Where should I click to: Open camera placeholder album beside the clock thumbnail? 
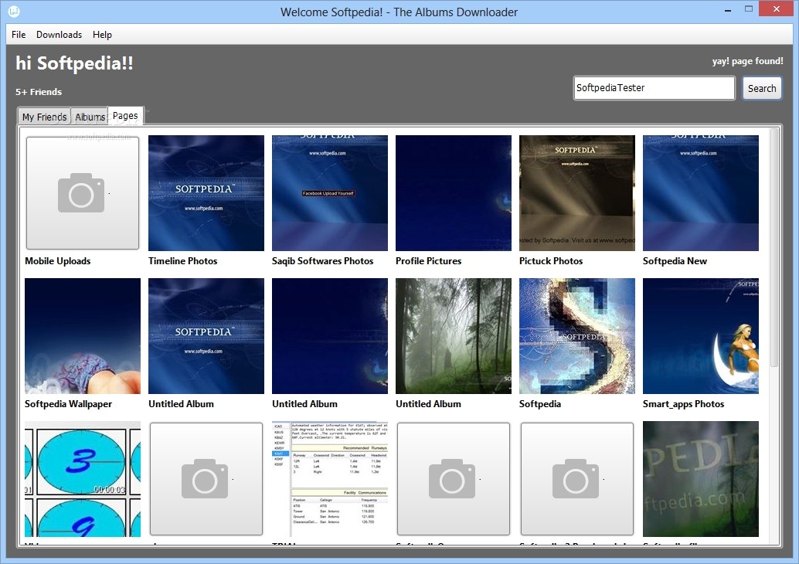[x=206, y=479]
